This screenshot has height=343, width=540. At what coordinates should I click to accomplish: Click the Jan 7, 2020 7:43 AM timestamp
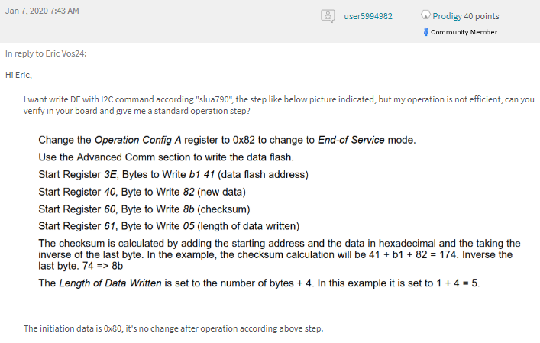(42, 11)
